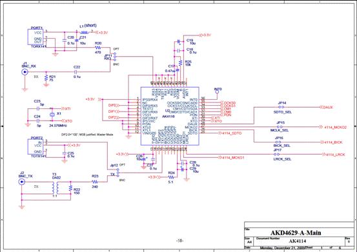Click the 4114_MCKO2 off-page net label

pos(334,127)
